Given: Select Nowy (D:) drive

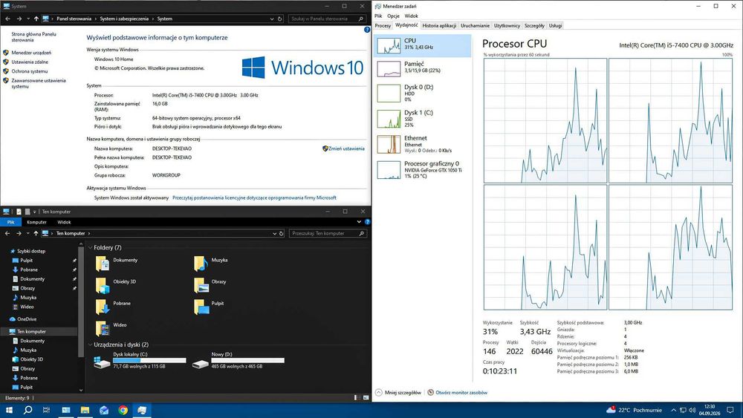Looking at the screenshot, I should coord(239,360).
